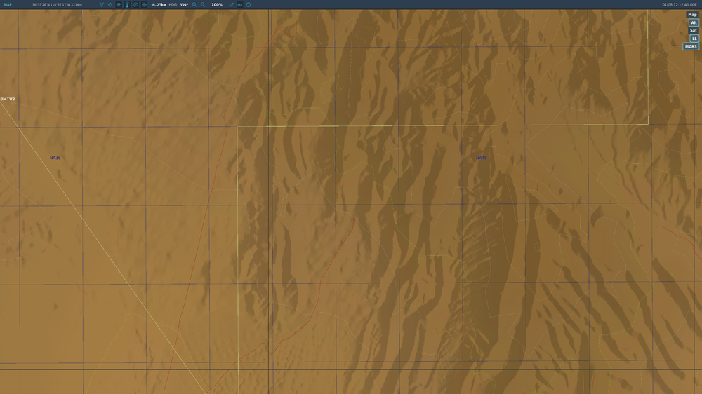Click the HDG 359° heading readout

(178, 4)
